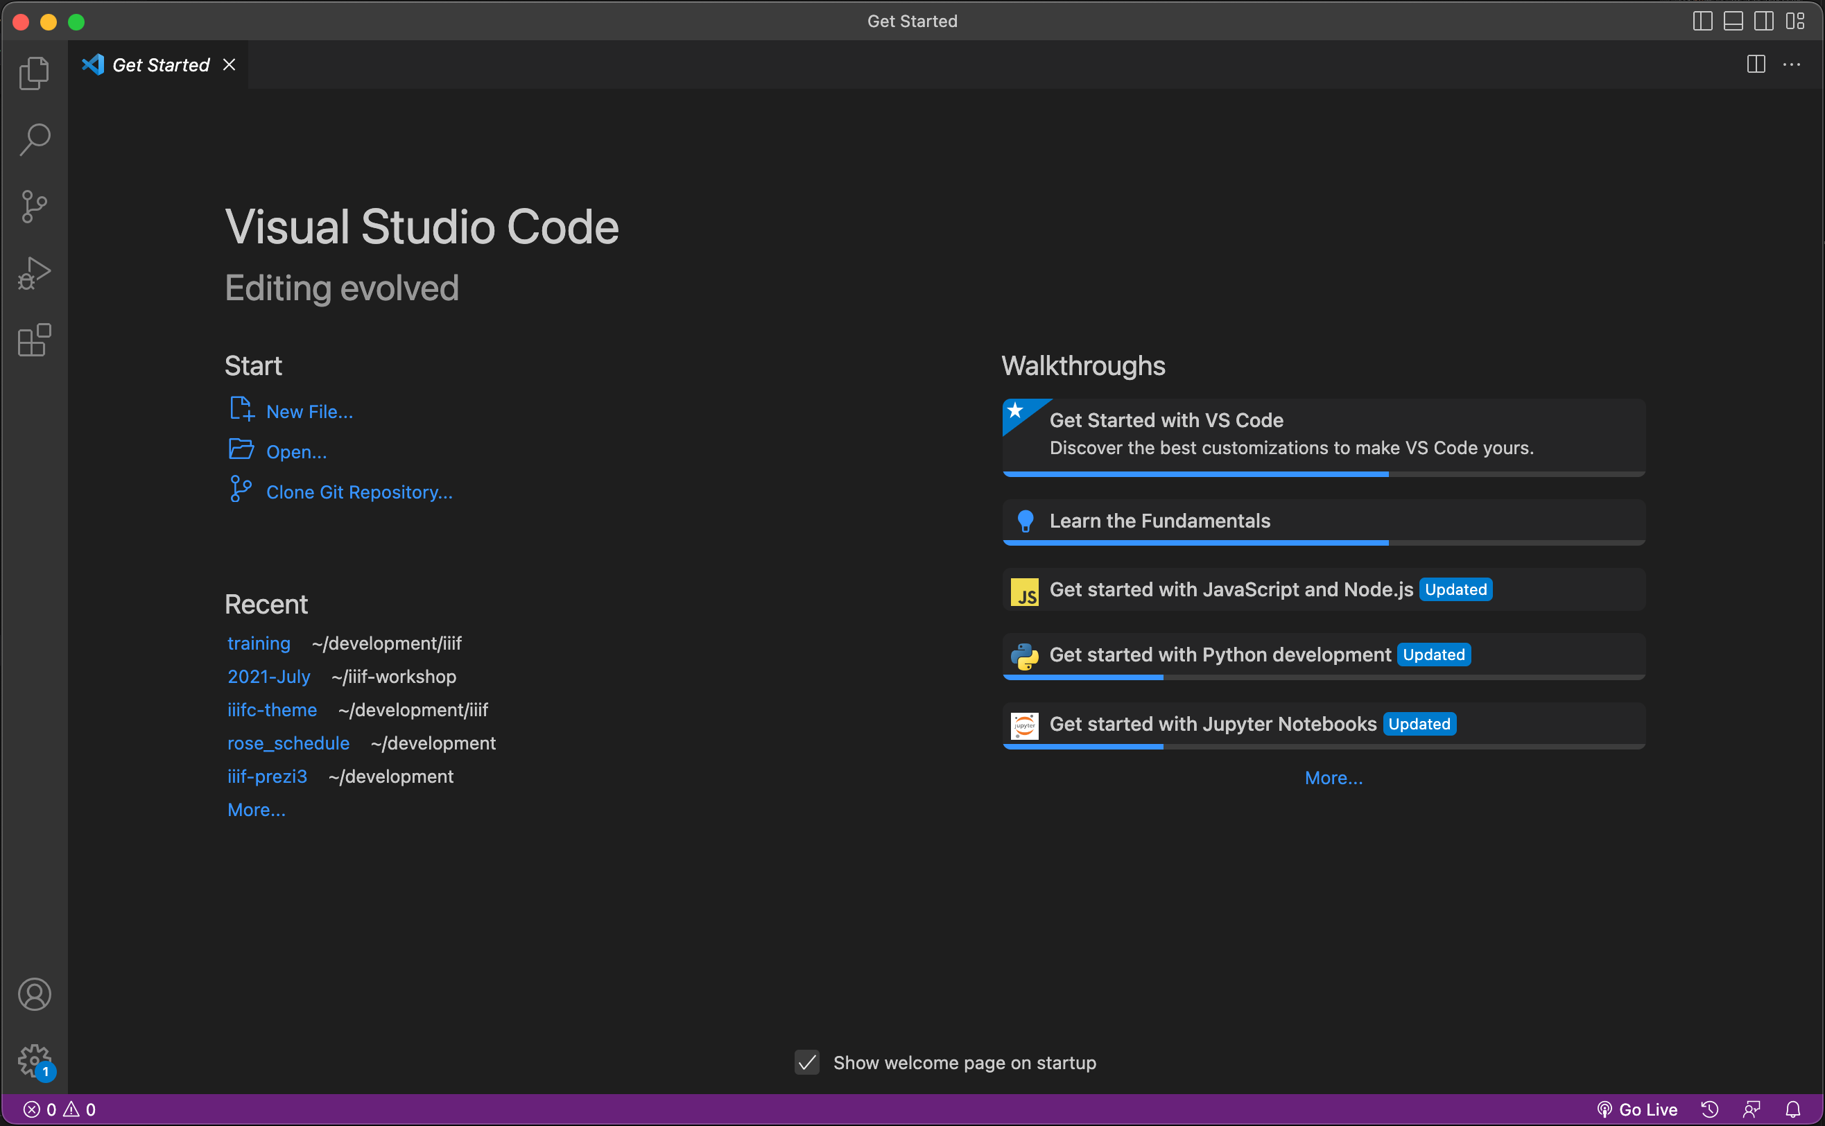The image size is (1825, 1126).
Task: Open recent folder training
Action: [259, 643]
